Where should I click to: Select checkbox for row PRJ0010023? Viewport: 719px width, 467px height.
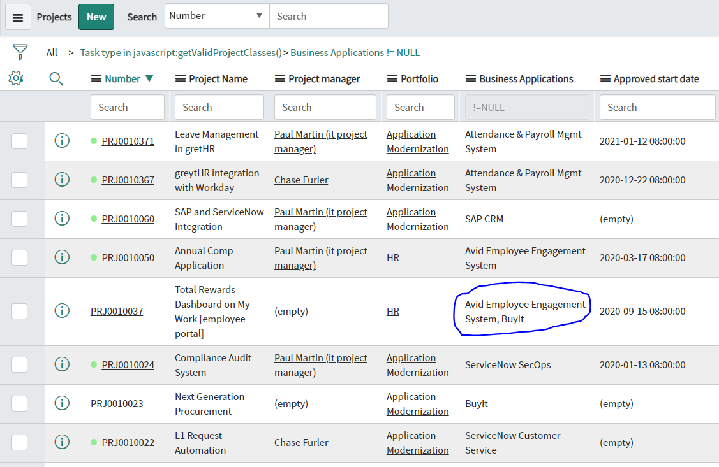[19, 404]
